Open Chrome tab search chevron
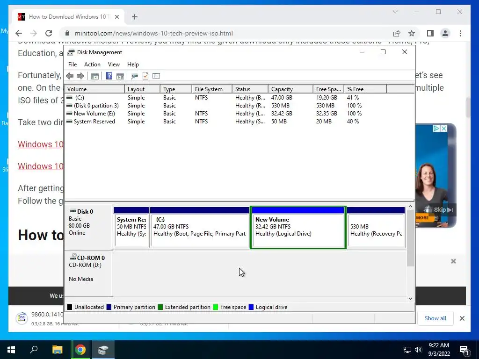Image resolution: width=479 pixels, height=359 pixels. [x=395, y=12]
